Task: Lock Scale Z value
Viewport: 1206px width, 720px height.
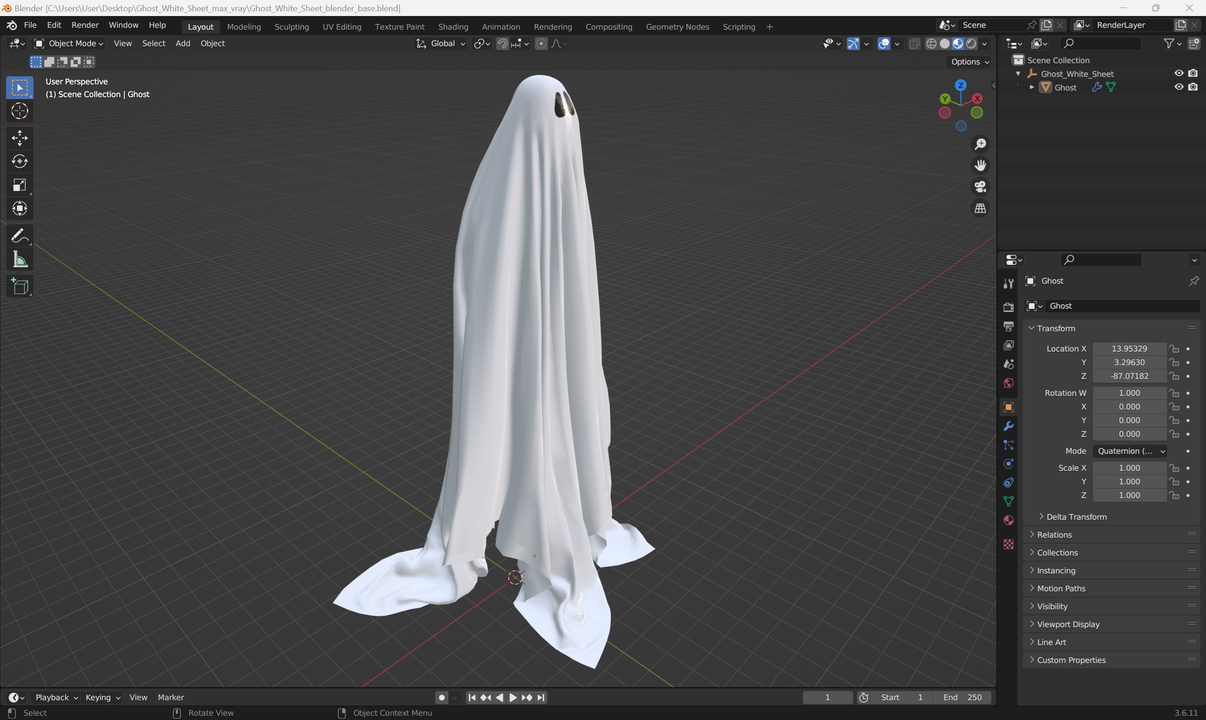Action: tap(1174, 495)
